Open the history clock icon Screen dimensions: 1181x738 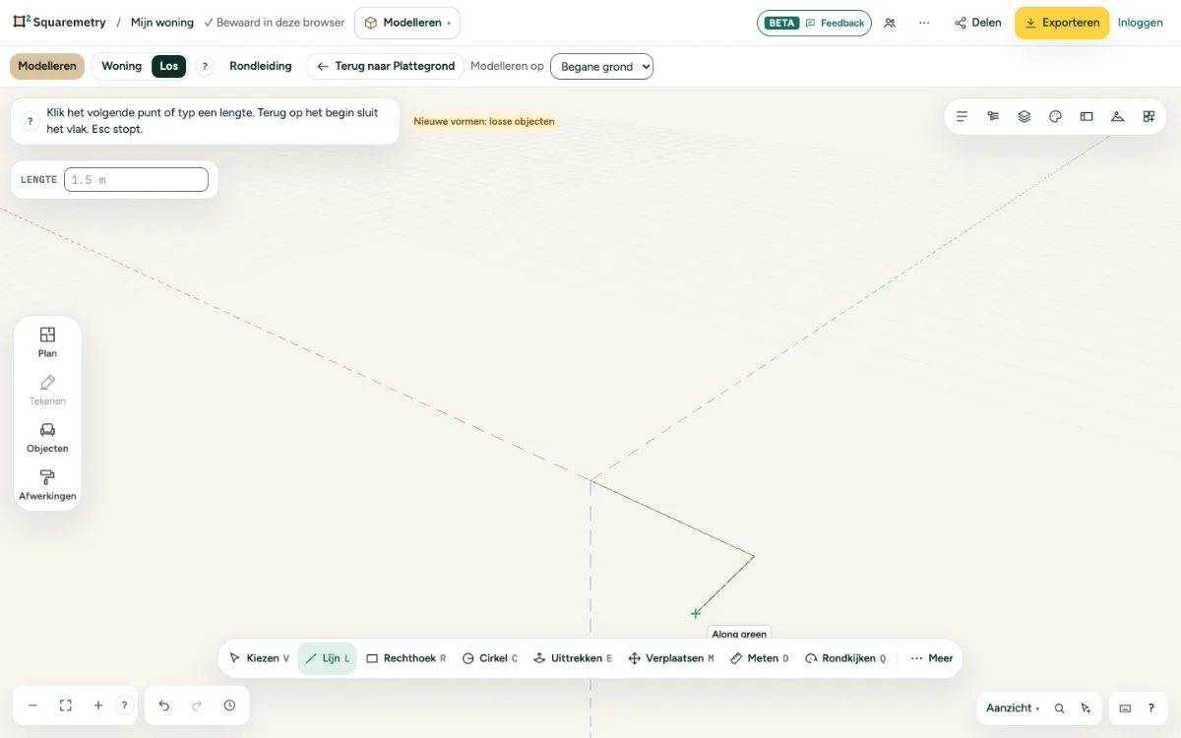[x=229, y=706]
